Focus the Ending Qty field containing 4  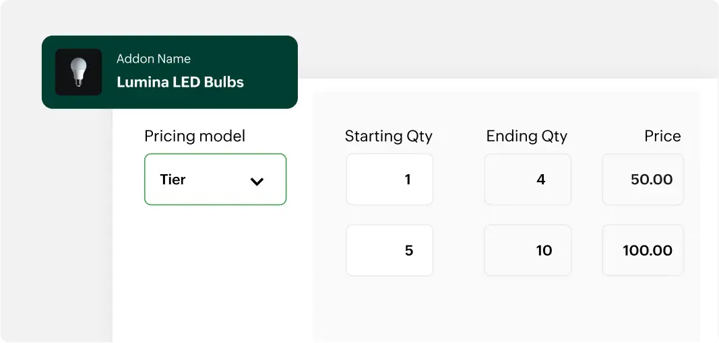pos(528,180)
